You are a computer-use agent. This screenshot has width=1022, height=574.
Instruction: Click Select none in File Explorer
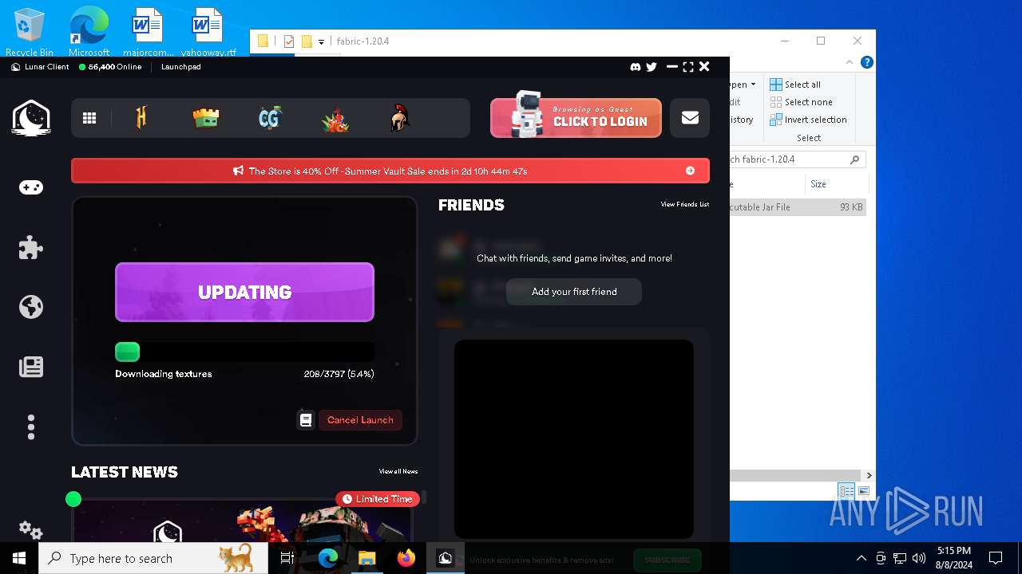[801, 102]
